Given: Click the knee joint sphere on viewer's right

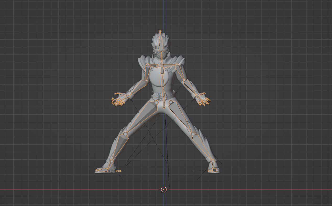Looking at the screenshot, I should pyautogui.click(x=193, y=134).
